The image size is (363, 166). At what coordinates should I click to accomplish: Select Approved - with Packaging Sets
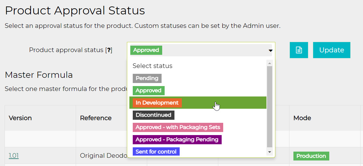click(178, 127)
